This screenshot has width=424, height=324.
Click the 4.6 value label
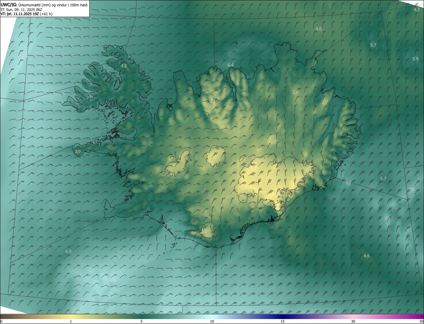tap(366, 256)
